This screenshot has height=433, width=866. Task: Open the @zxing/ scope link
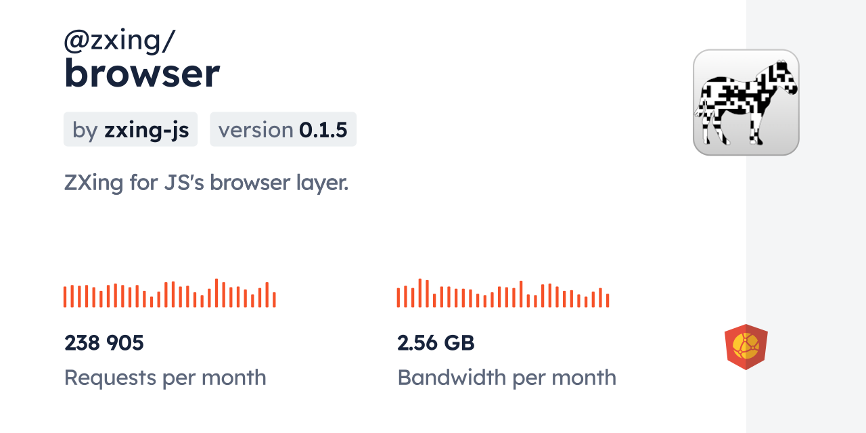point(119,41)
